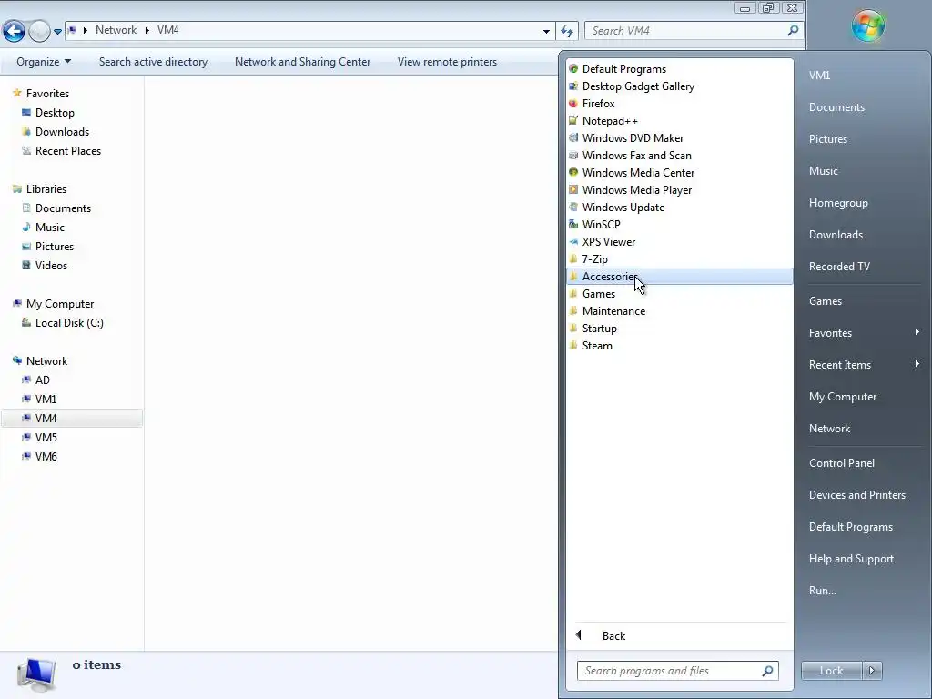Expand the Recent Items submenu
Viewport: 932px width, 699px height.
(x=917, y=364)
